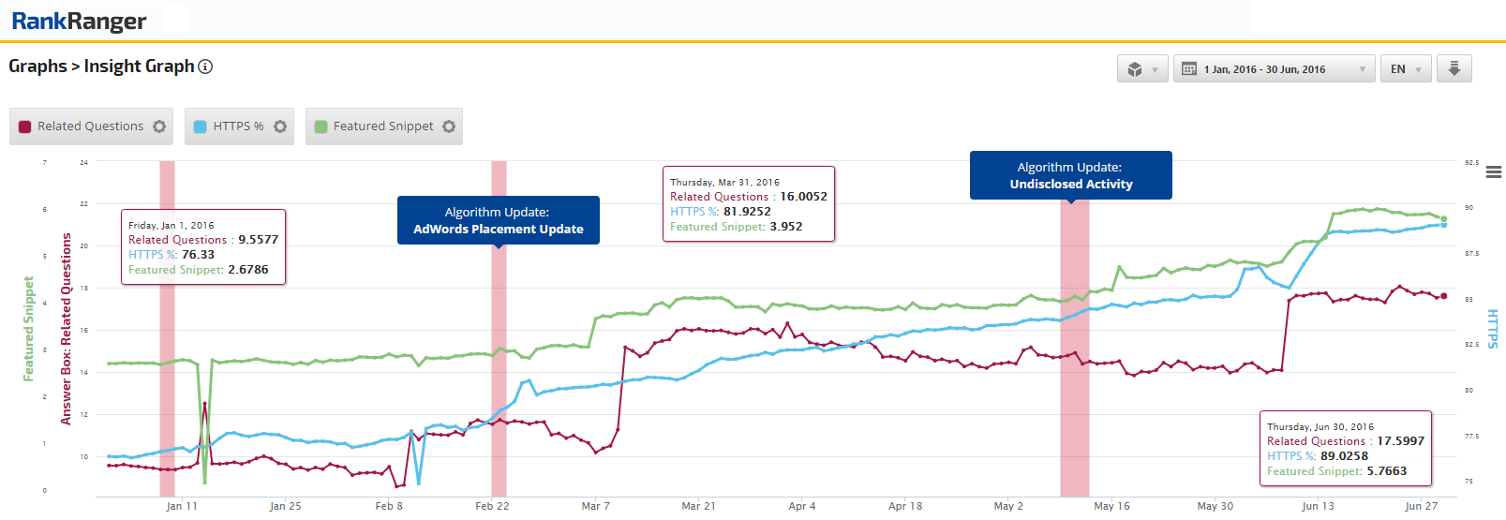Open settings gear for Related Questions
This screenshot has height=520, width=1506.
tap(159, 126)
